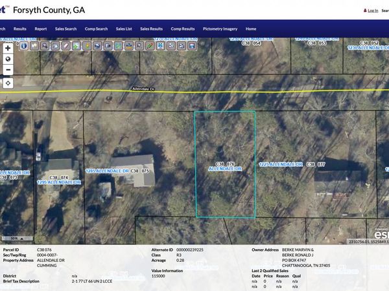This screenshot has height=291, width=389.
Task: Select the plain magnifier search tool
Action: pos(139,46)
